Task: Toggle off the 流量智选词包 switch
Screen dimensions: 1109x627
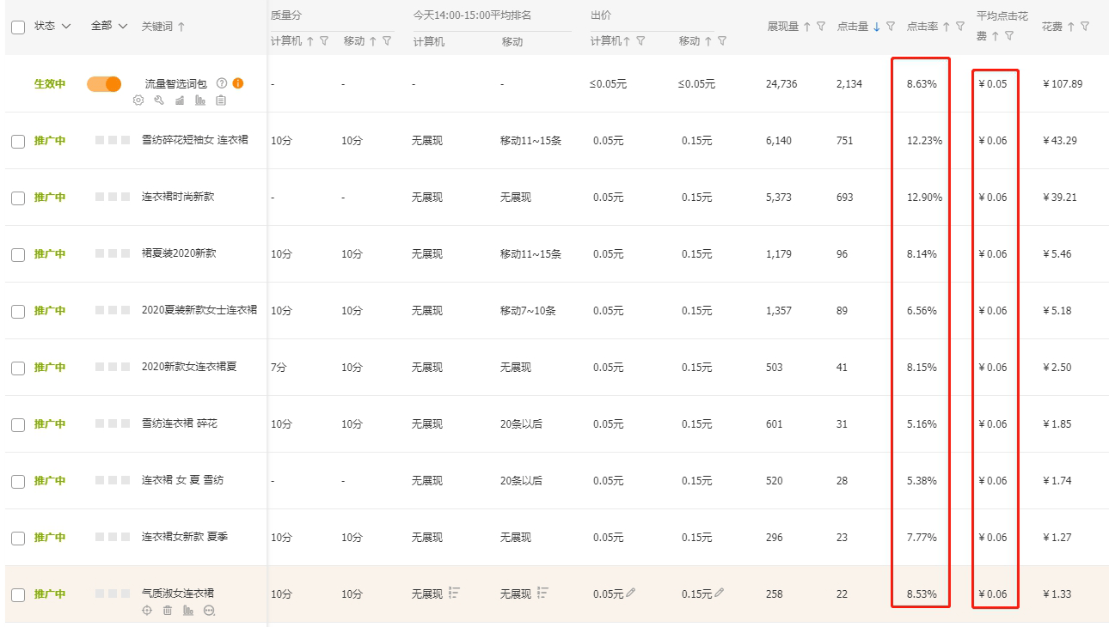Action: (x=104, y=84)
